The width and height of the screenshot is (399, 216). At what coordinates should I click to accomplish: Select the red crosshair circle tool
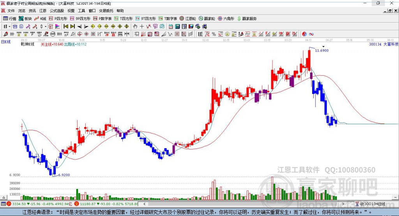click(x=79, y=34)
